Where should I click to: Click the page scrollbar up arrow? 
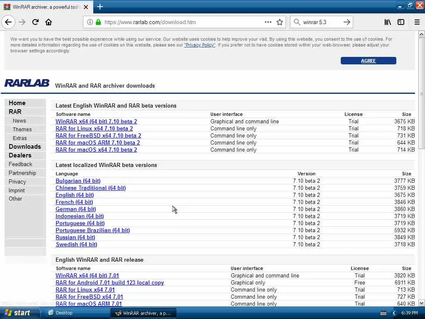[x=422, y=34]
